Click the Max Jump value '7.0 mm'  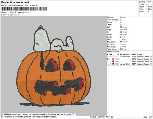123,47
